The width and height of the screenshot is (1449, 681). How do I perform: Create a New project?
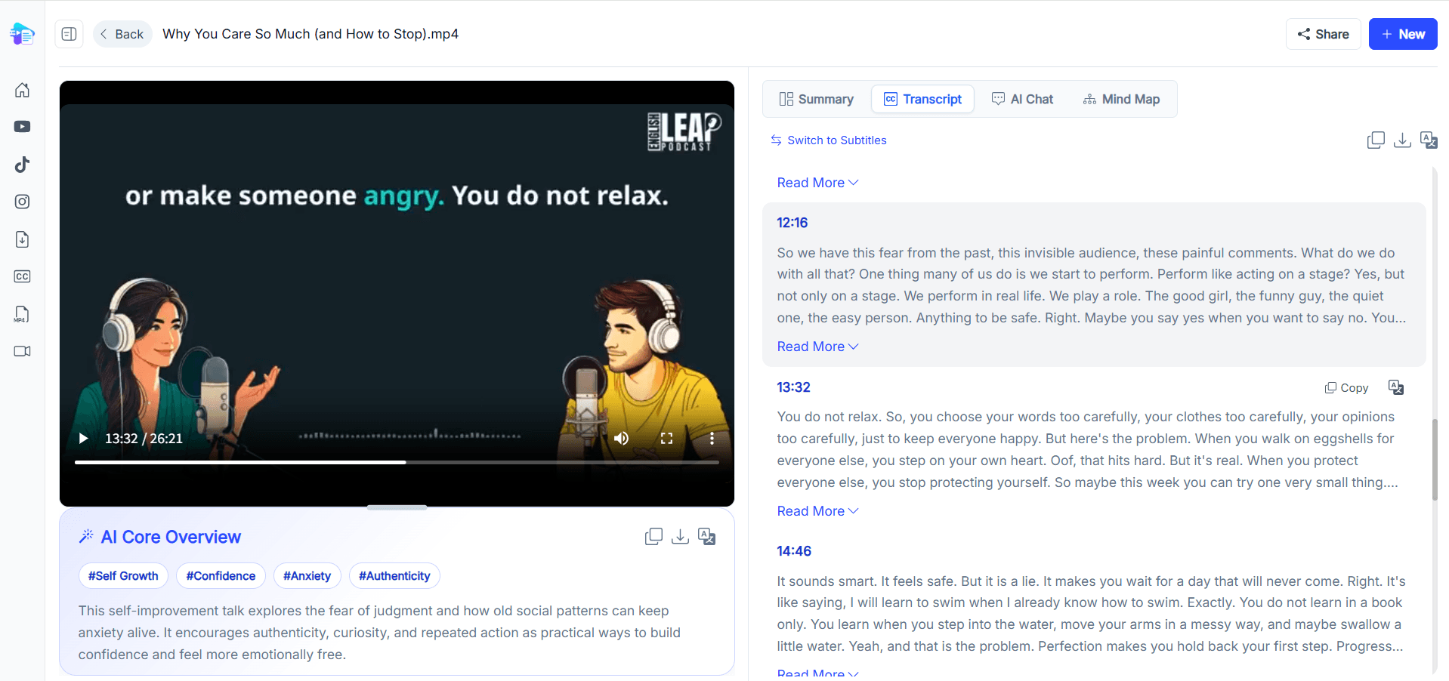click(x=1403, y=34)
